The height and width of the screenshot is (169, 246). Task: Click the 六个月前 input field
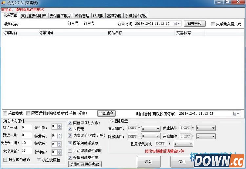(x=27, y=151)
